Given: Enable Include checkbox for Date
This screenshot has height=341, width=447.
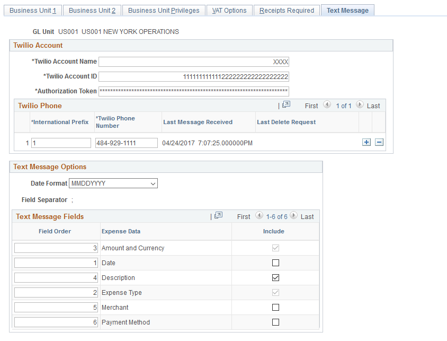Looking at the screenshot, I should tap(275, 263).
